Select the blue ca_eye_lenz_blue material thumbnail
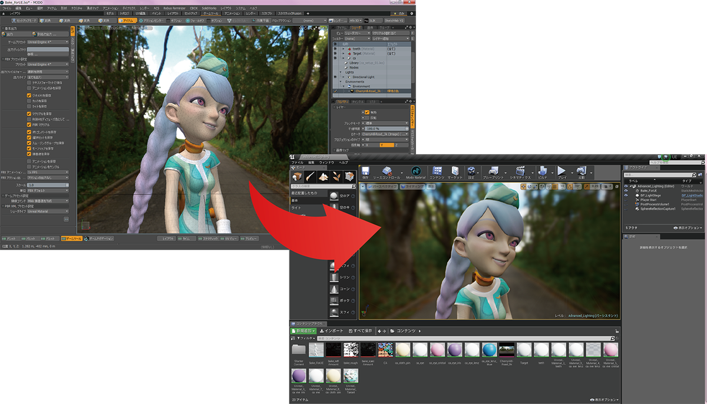Image resolution: width=707 pixels, height=404 pixels. click(489, 350)
